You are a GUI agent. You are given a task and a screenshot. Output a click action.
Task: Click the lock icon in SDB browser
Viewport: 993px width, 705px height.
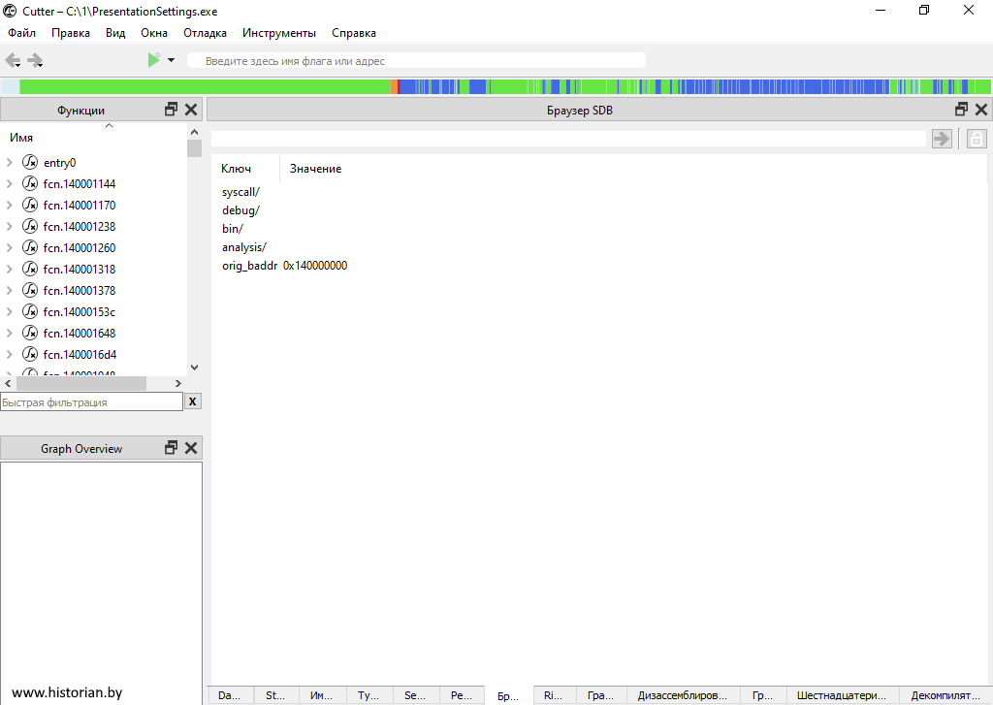[977, 139]
